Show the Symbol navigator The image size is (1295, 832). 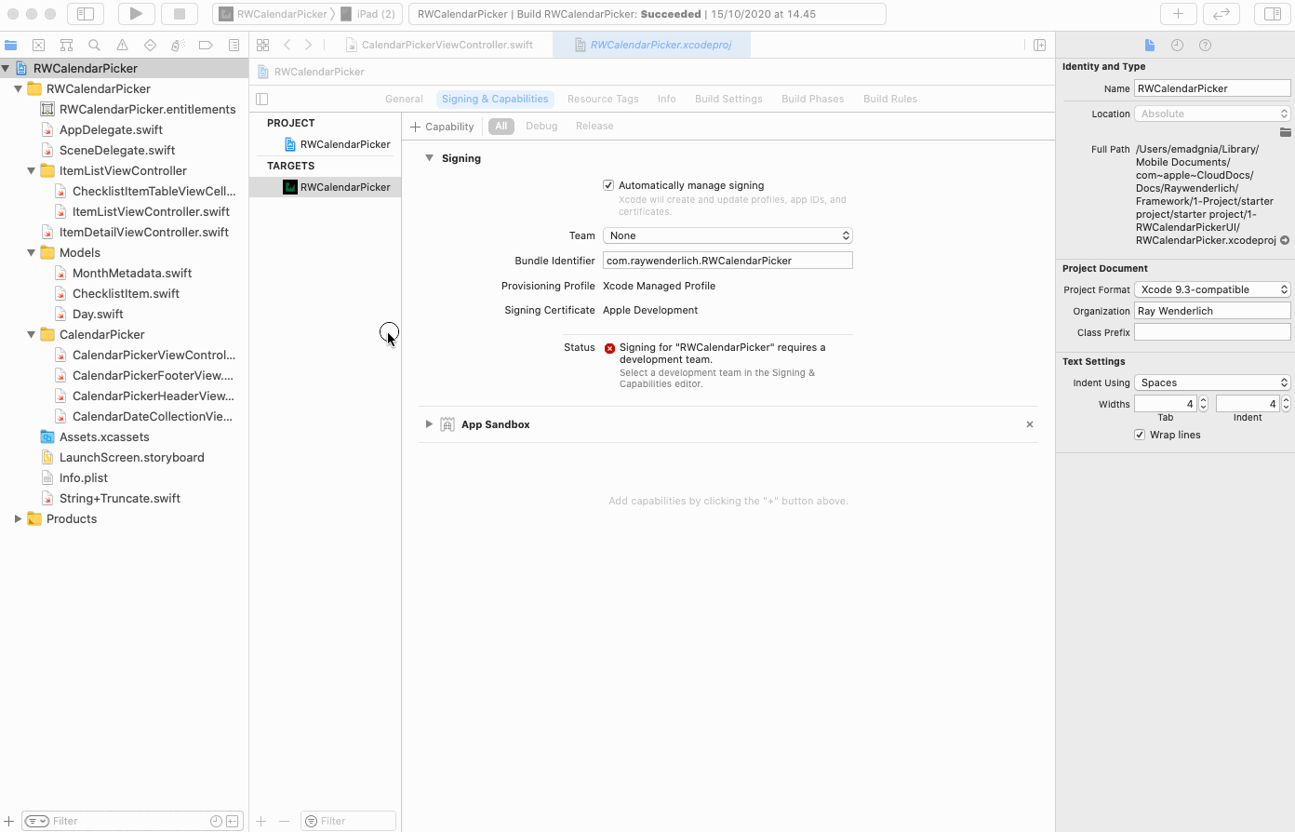click(x=66, y=45)
